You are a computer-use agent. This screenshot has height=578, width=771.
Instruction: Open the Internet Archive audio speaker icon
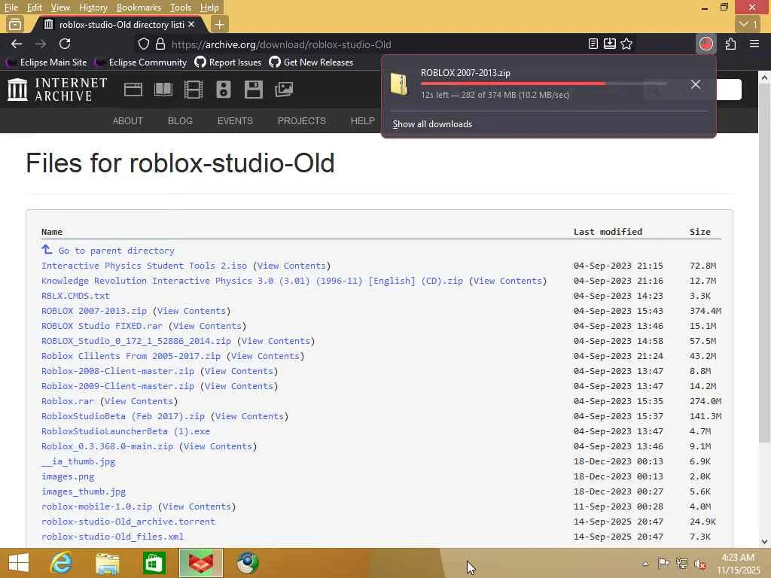[x=223, y=90]
